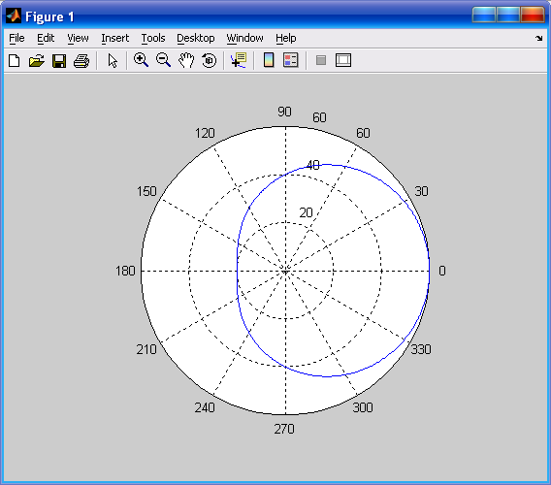
Task: Open the File menu
Action: (16, 38)
